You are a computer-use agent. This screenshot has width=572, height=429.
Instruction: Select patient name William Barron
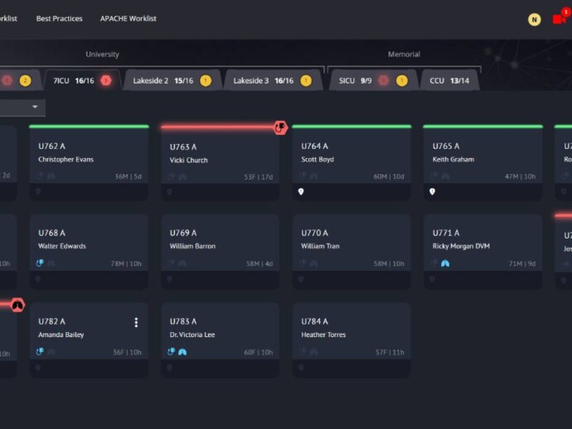(x=192, y=246)
